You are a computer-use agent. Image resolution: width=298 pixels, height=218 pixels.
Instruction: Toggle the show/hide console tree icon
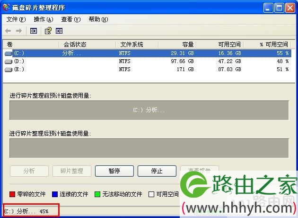tap(34, 31)
